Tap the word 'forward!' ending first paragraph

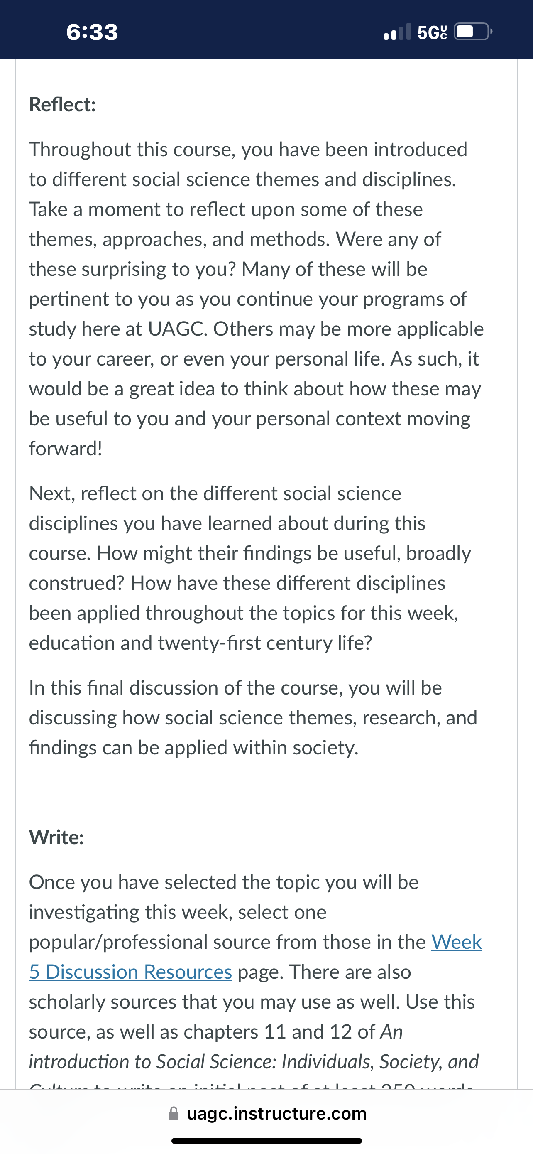tap(66, 448)
